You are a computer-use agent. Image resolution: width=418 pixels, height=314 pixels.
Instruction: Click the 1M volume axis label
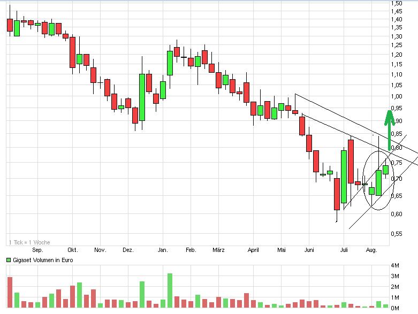click(x=395, y=297)
